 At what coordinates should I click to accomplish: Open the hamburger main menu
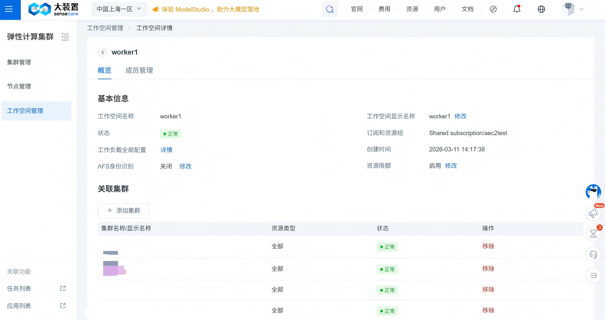(x=9, y=9)
